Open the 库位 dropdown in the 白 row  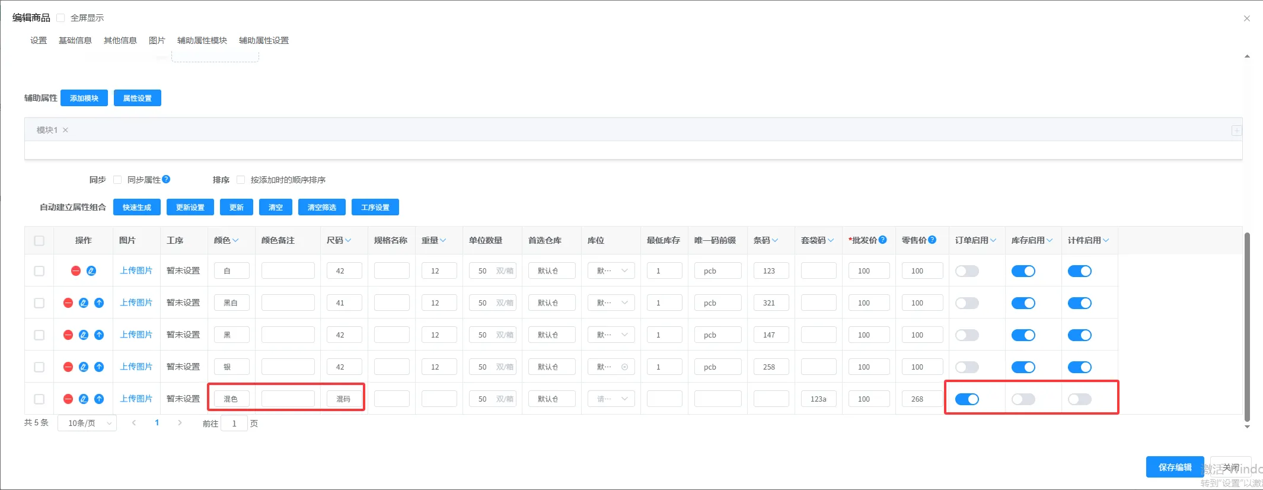click(611, 271)
